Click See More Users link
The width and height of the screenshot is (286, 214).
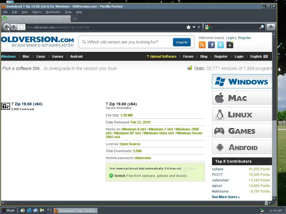point(226,197)
